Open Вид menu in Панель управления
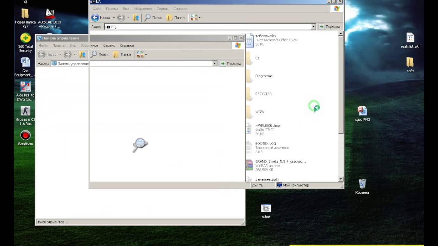438x246 pixels. [x=73, y=45]
